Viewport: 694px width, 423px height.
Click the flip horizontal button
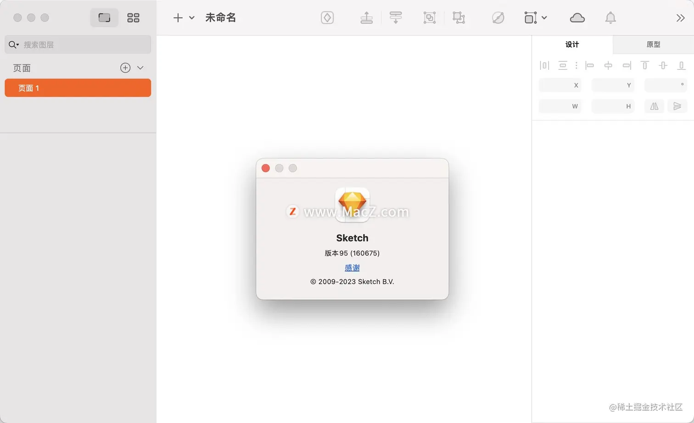tap(654, 106)
